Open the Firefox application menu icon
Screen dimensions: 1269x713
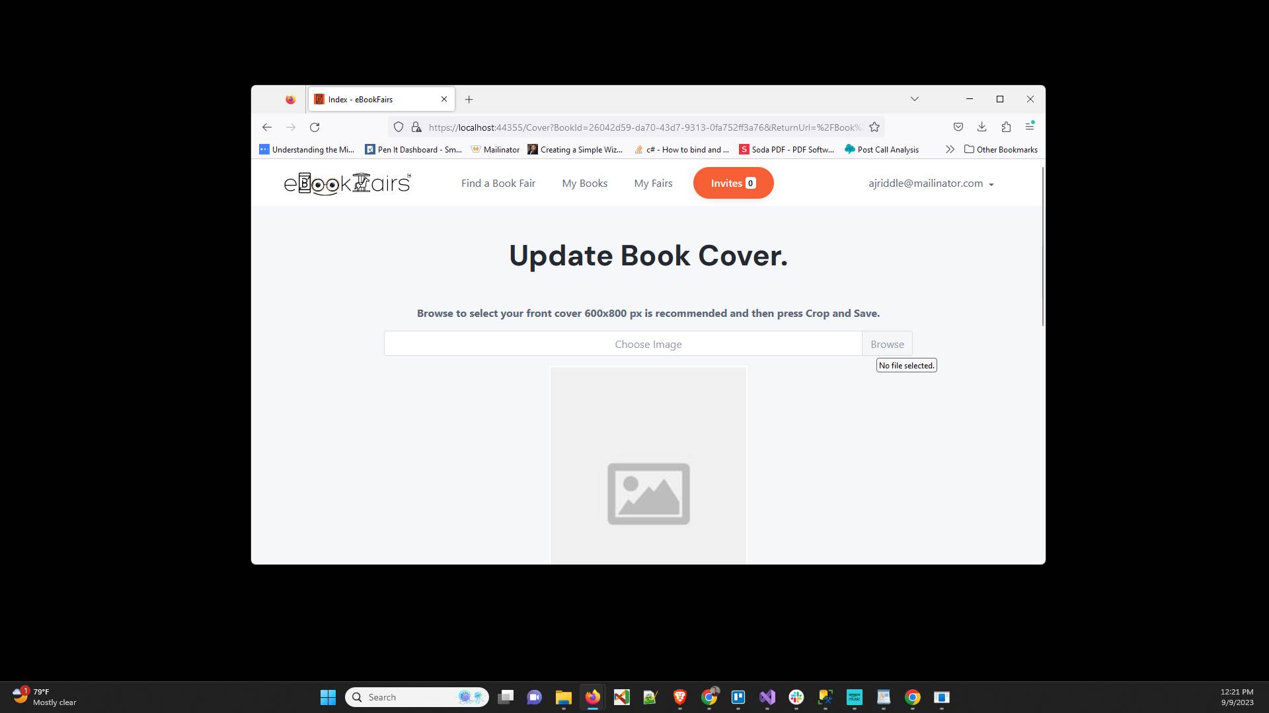(x=1029, y=127)
